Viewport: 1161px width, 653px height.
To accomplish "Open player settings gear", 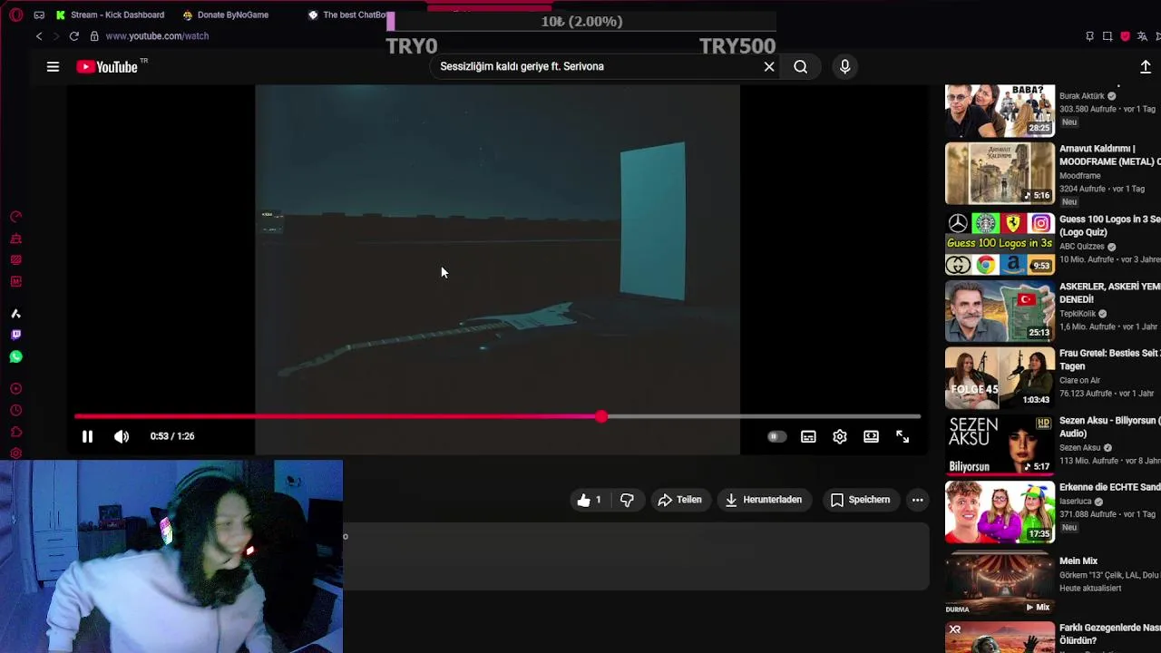I will [840, 437].
